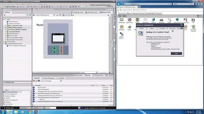Viewport: 204px width, 114px height.
Task: Click Save project in TIA Portal toolbar
Action: 11,6
